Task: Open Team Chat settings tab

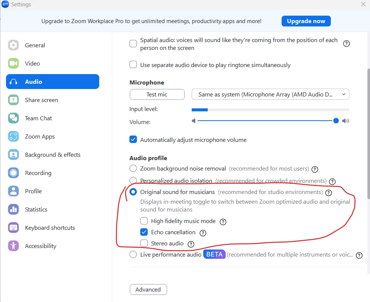Action: pos(52,118)
